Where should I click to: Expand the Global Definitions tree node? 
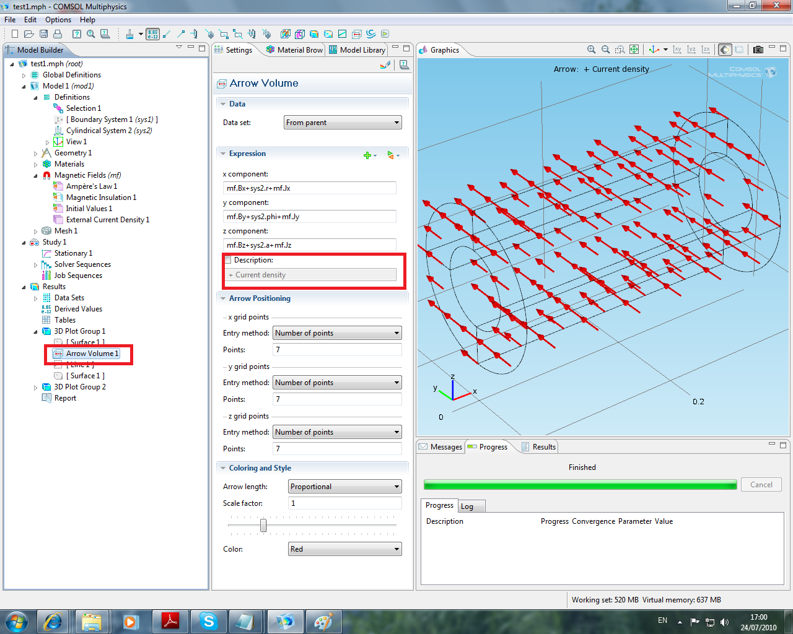(x=24, y=76)
